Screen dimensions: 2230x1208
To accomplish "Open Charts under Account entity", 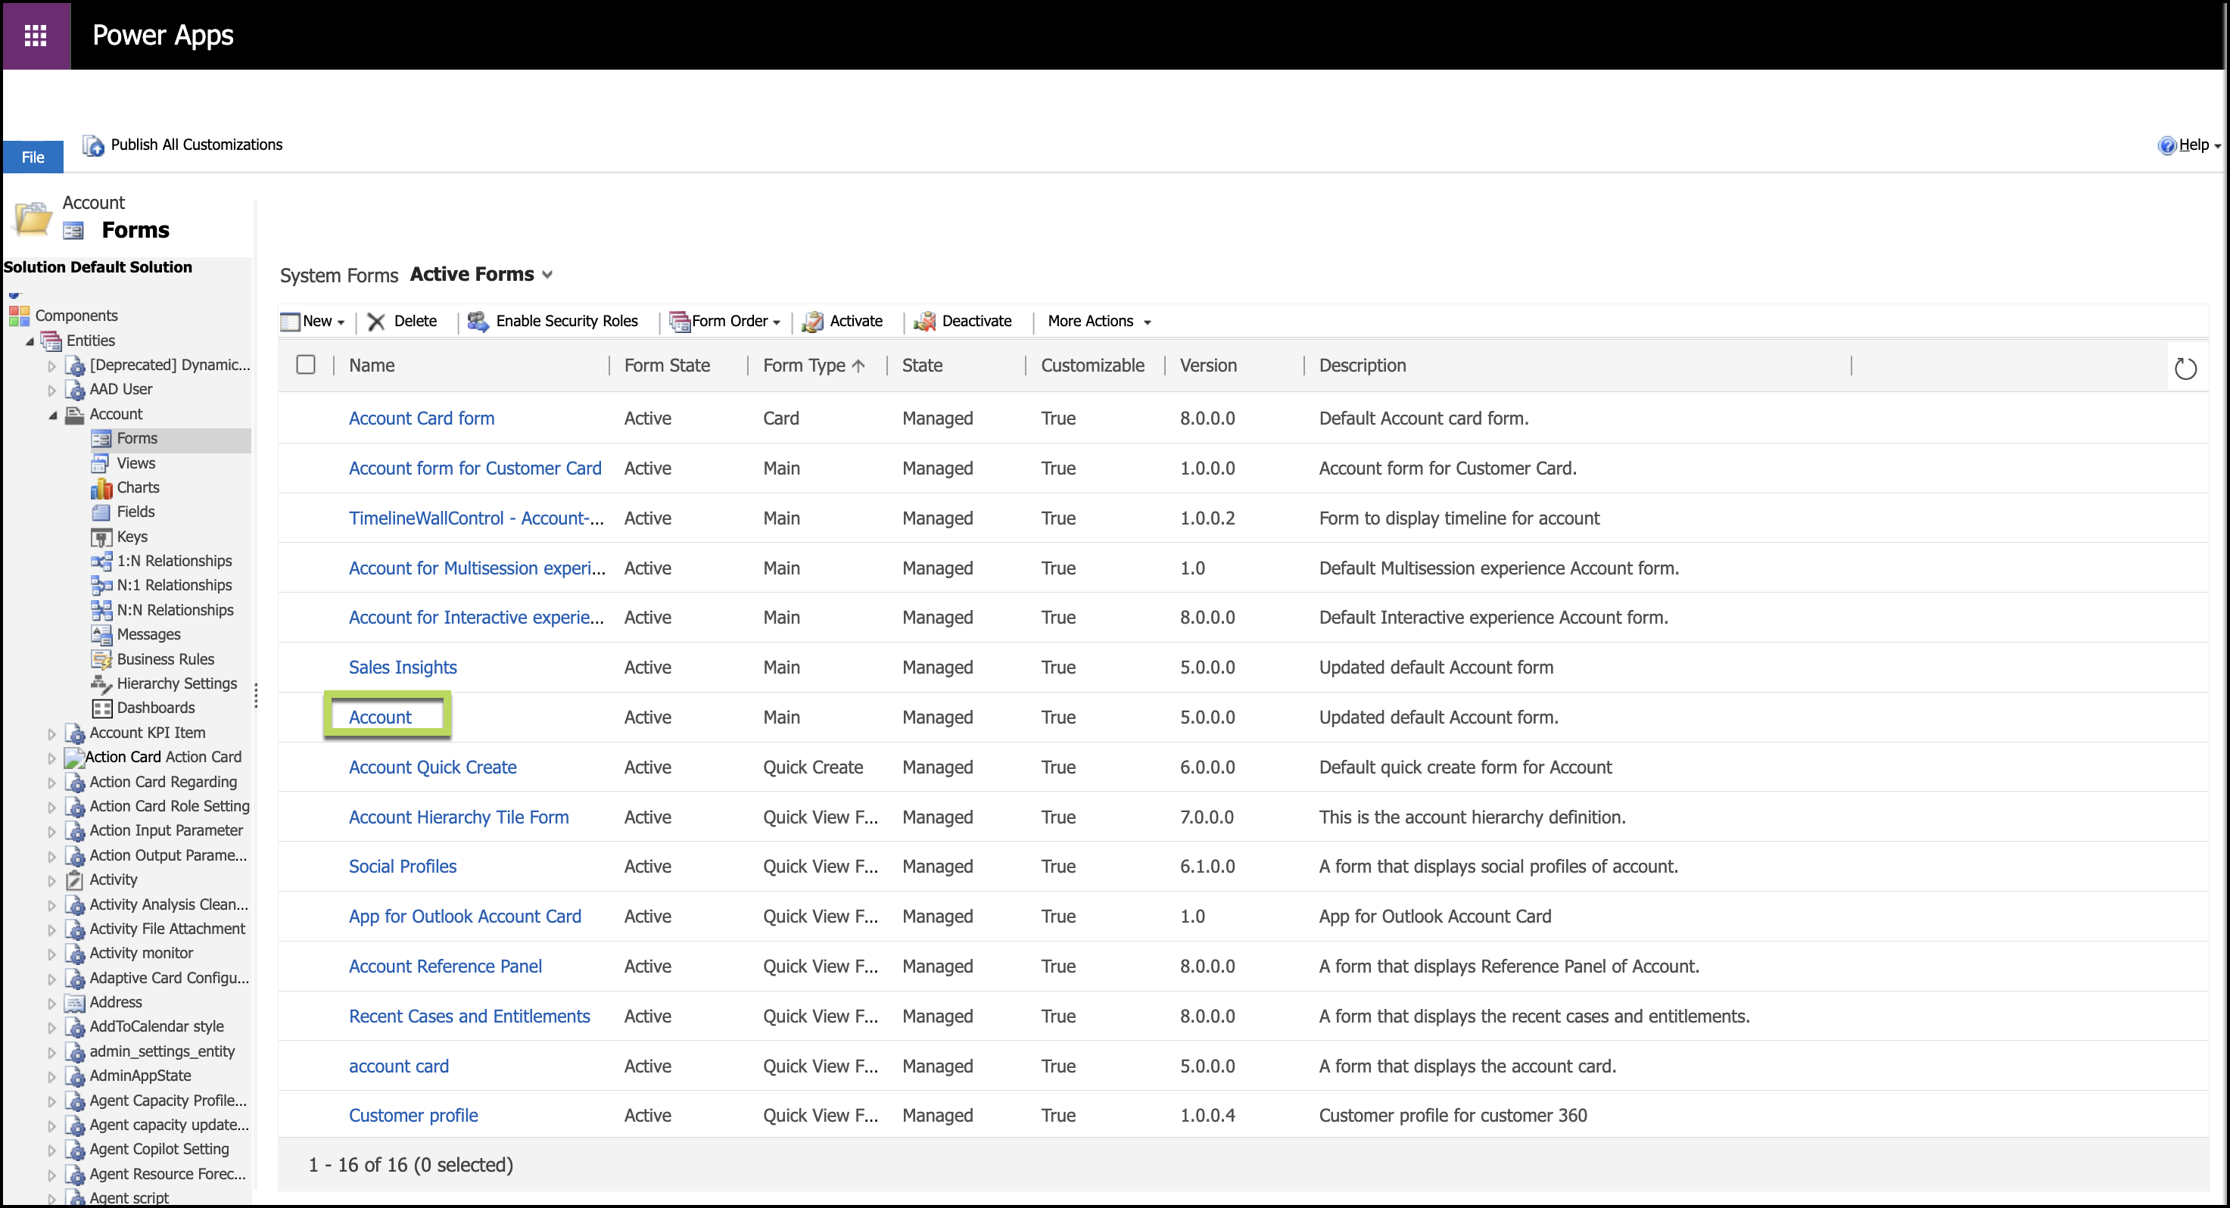I will point(138,487).
